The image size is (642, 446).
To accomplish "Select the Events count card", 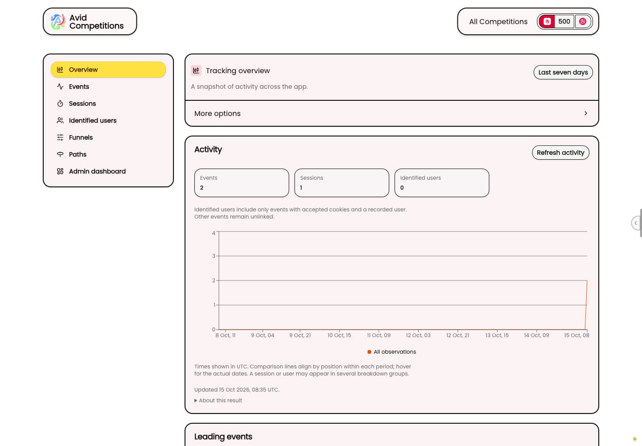I will [242, 183].
